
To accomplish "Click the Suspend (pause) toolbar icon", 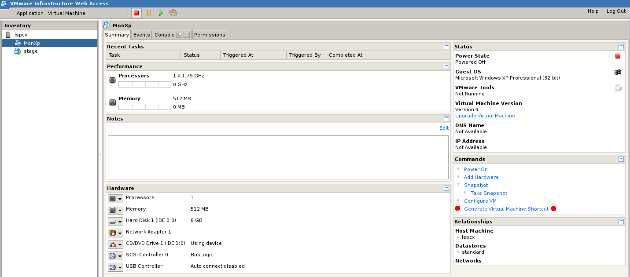I will coord(148,13).
